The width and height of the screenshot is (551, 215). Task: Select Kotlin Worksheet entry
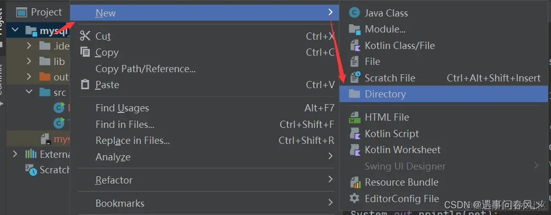click(444, 150)
